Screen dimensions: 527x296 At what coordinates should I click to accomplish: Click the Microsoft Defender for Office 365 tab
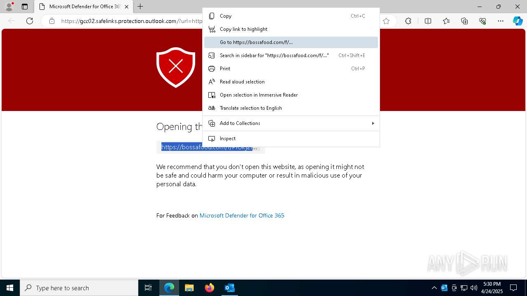(x=83, y=7)
